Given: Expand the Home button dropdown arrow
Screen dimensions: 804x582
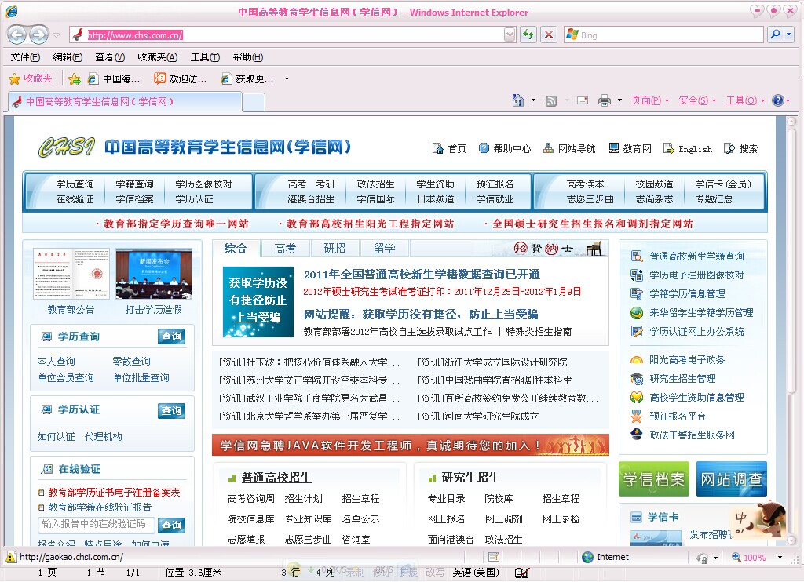Looking at the screenshot, I should tap(533, 100).
